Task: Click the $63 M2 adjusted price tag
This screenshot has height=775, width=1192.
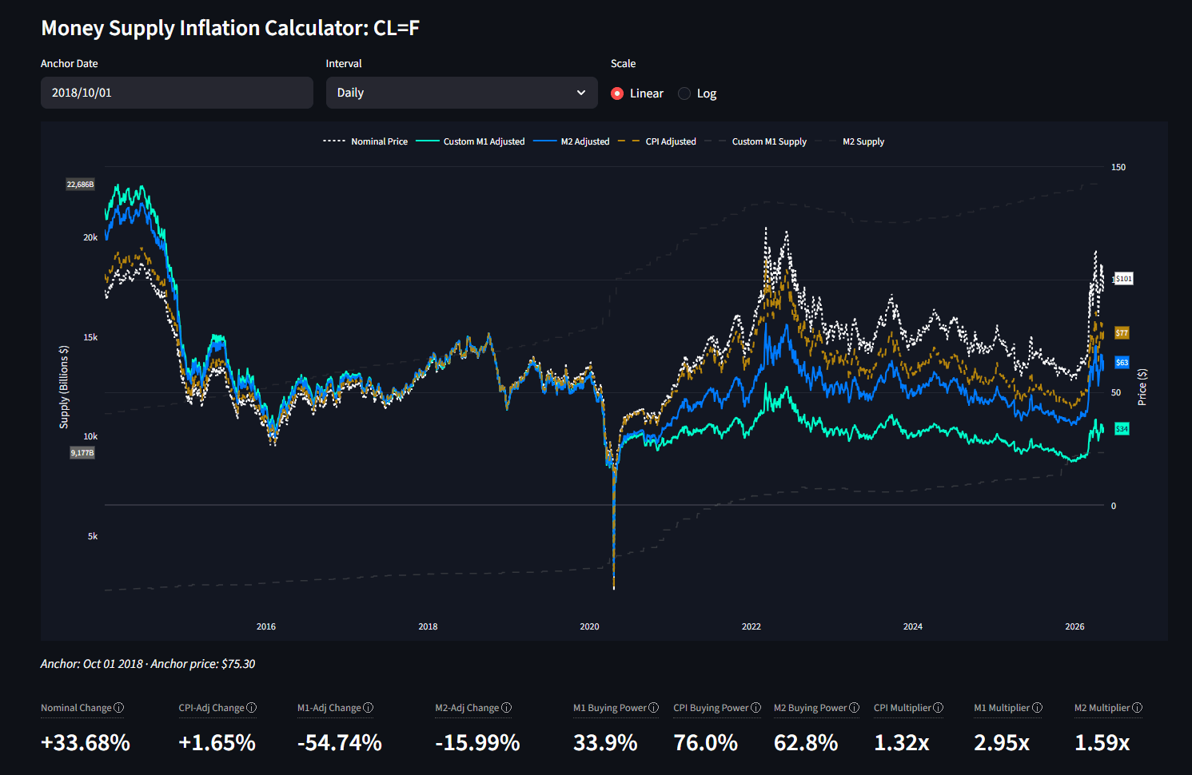Action: [1122, 363]
